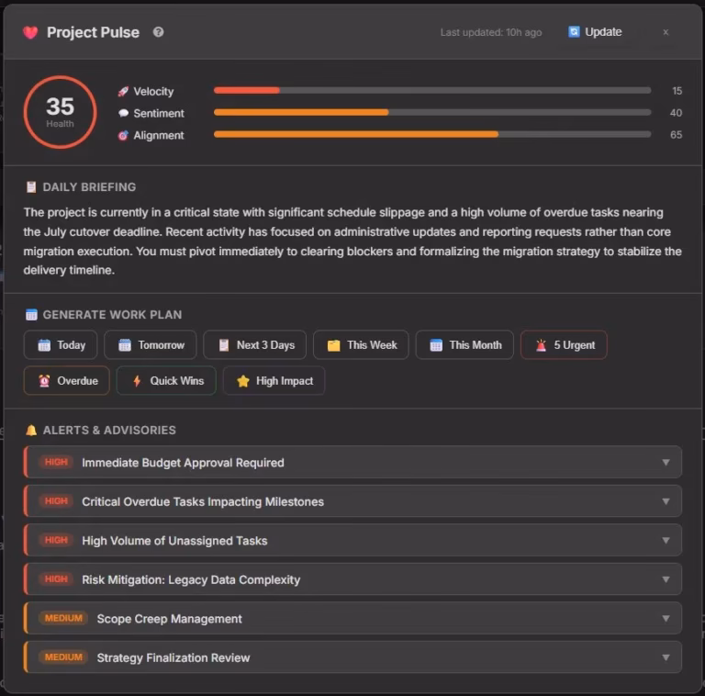Click the GENERATE WORK PLAN heading
Image resolution: width=705 pixels, height=696 pixels.
[112, 315]
